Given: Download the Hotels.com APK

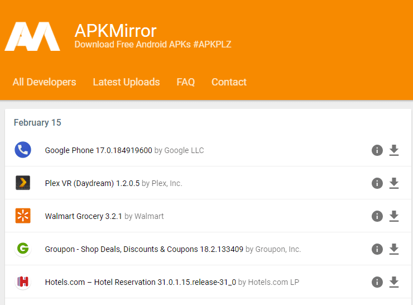Looking at the screenshot, I should tap(394, 282).
